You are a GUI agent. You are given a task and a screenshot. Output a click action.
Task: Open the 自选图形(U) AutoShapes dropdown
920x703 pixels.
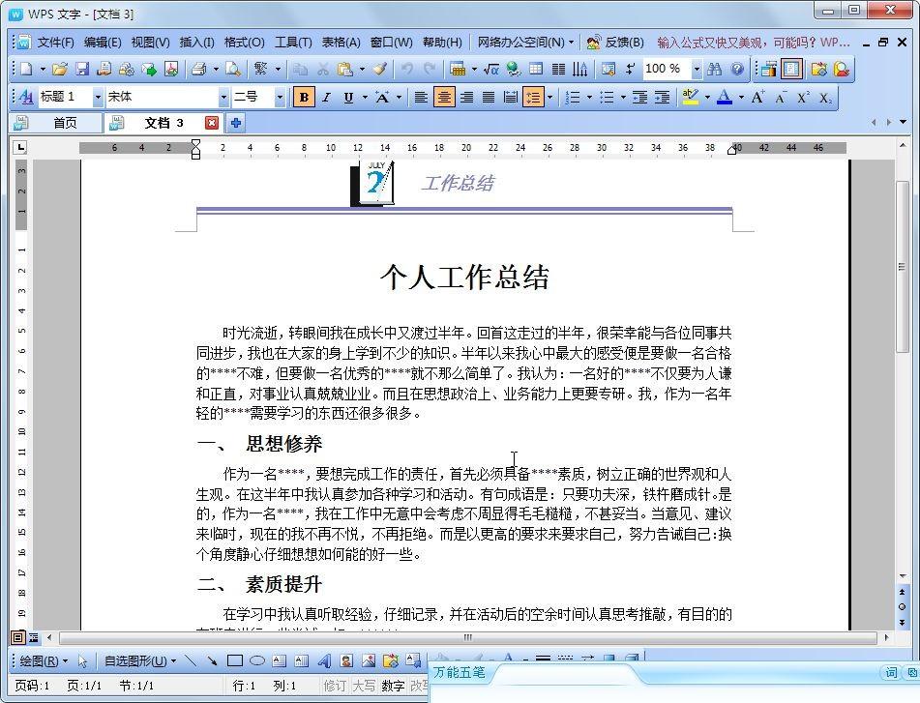[140, 660]
